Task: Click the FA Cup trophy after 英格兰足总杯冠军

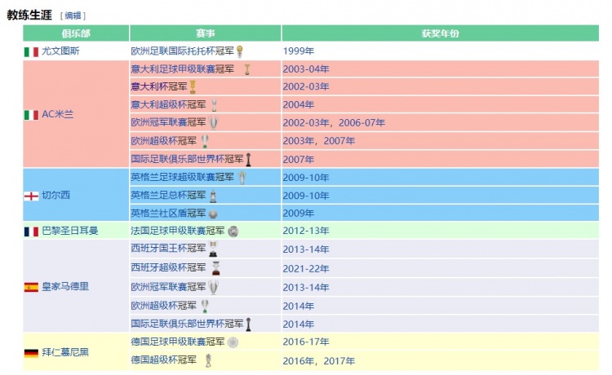Action: click(213, 196)
